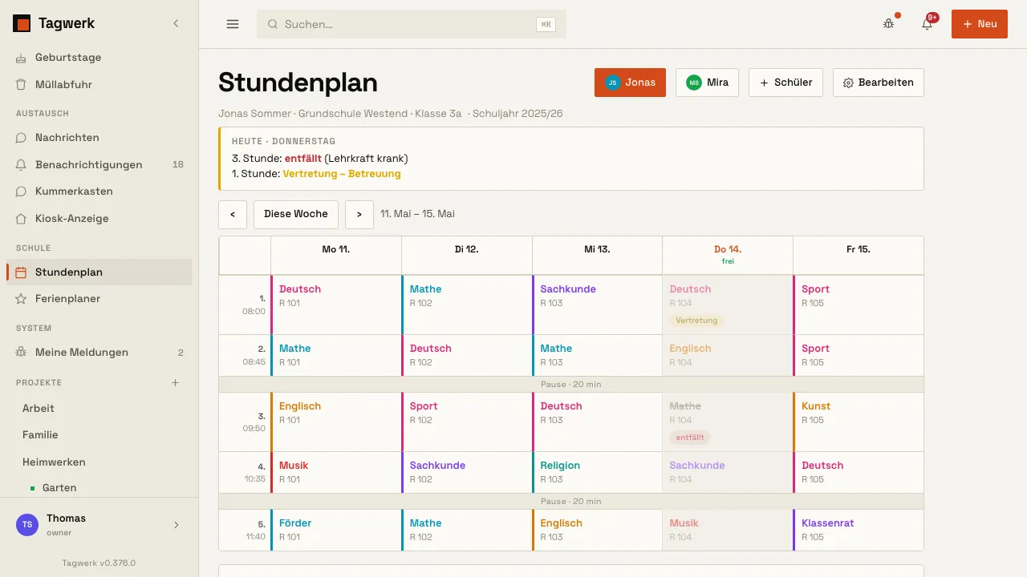Click the Tagwerk v0.376.0 version text
1027x577 pixels.
point(99,563)
